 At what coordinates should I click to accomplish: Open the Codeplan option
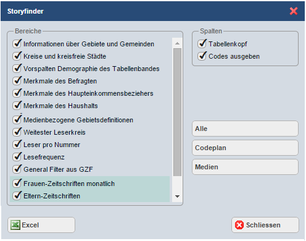tap(245, 148)
